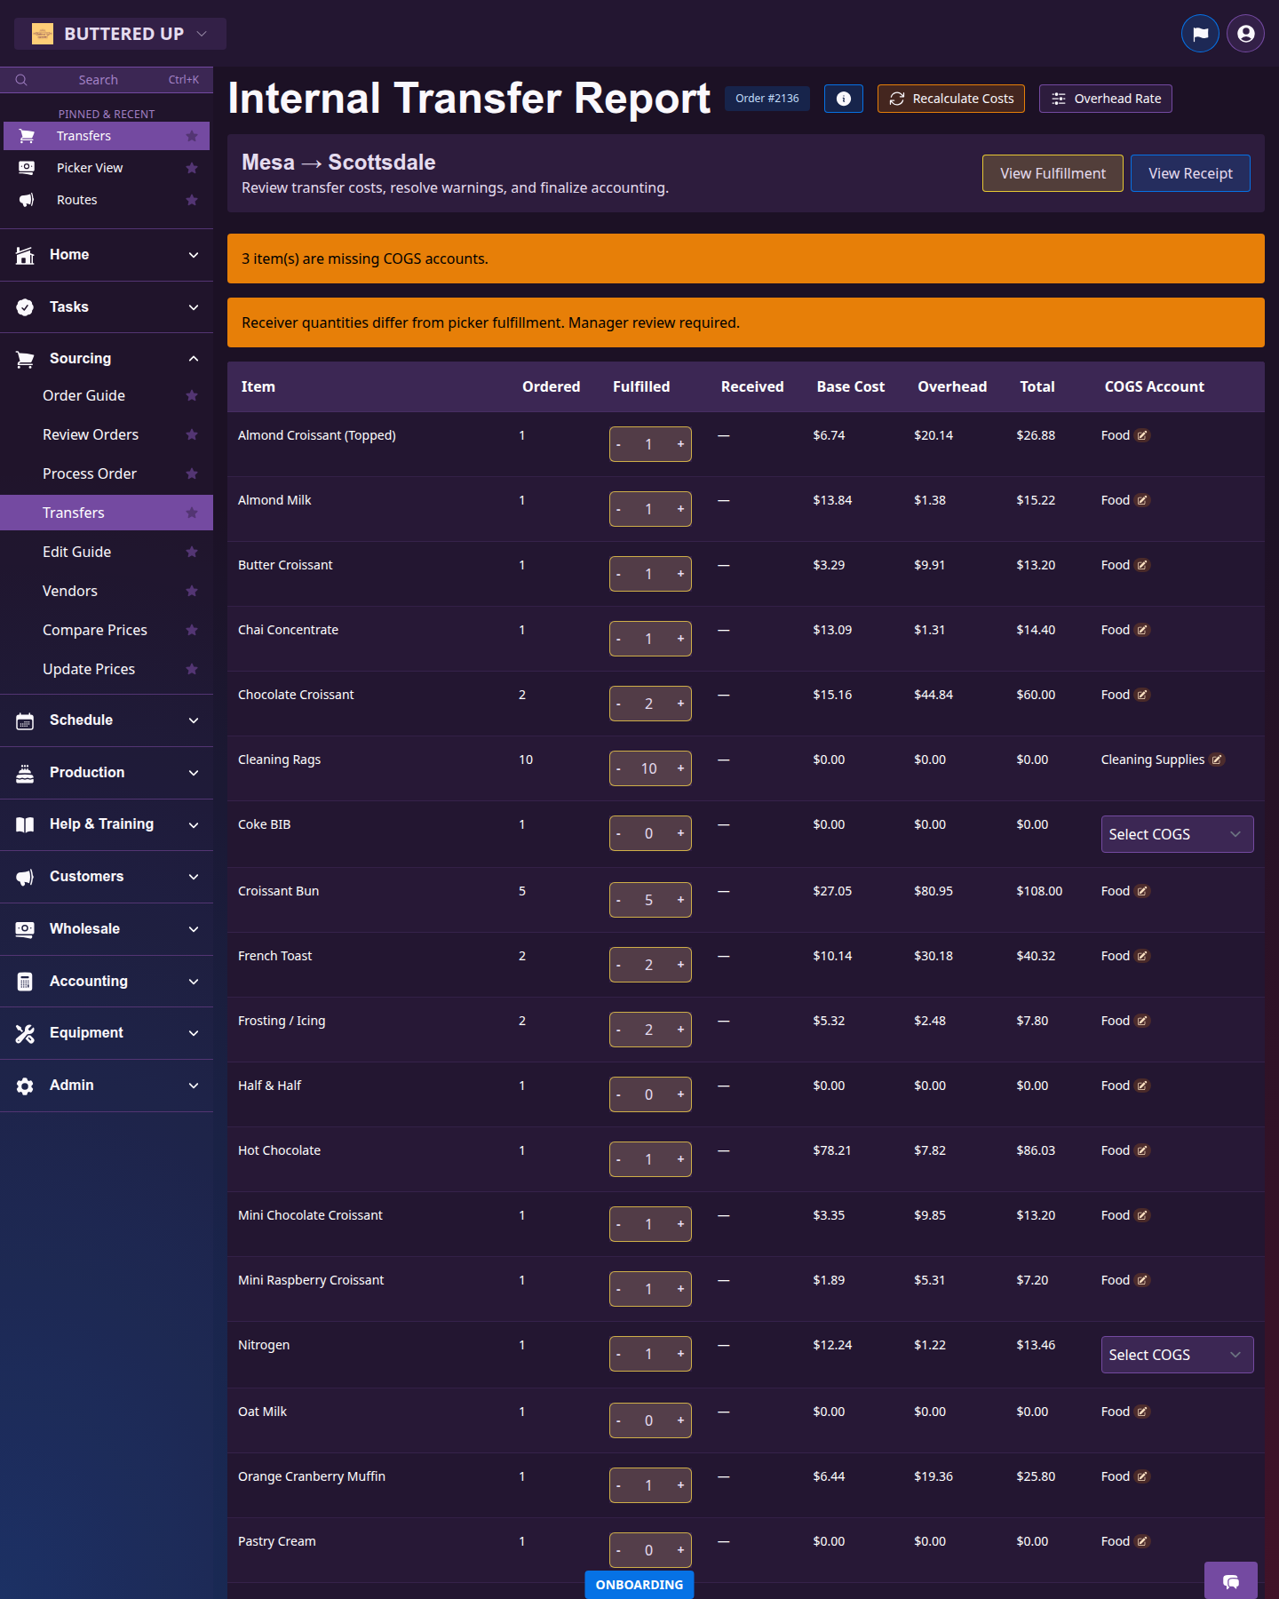
Task: Expand the Home sidebar section
Action: [107, 255]
